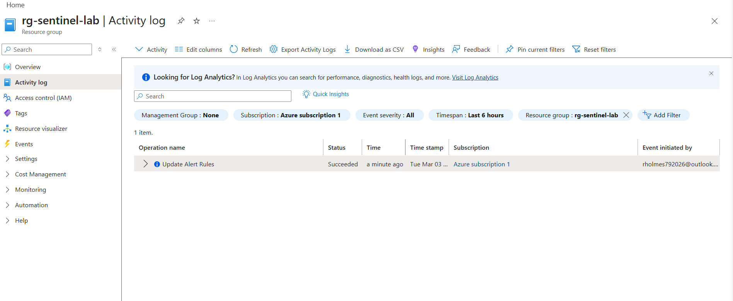Sort by Event initiated by column header
Image resolution: width=733 pixels, height=301 pixels.
pyautogui.click(x=667, y=148)
